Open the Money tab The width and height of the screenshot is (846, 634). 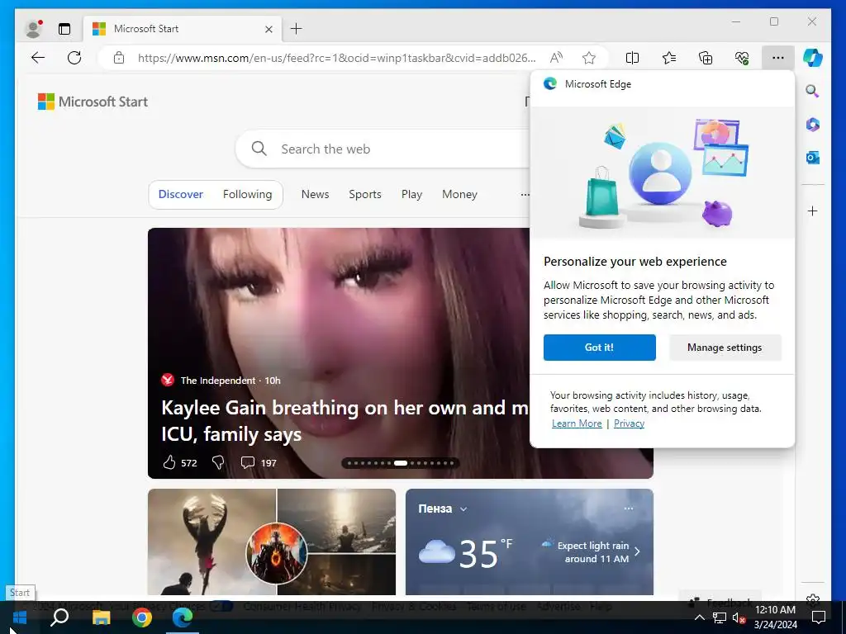(x=459, y=194)
